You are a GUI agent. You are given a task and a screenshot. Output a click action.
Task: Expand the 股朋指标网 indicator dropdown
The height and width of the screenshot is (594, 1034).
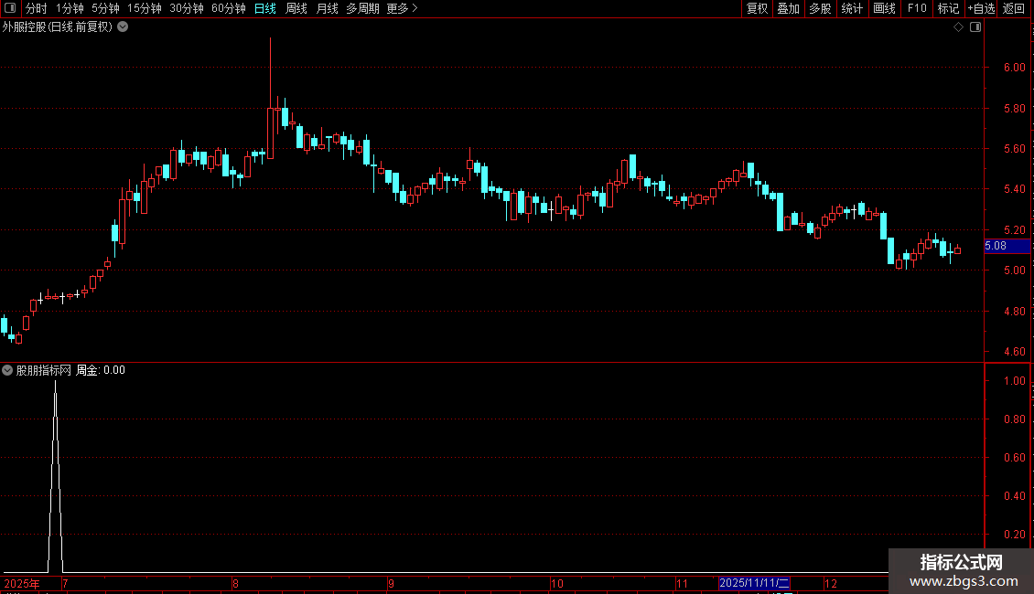point(7,370)
